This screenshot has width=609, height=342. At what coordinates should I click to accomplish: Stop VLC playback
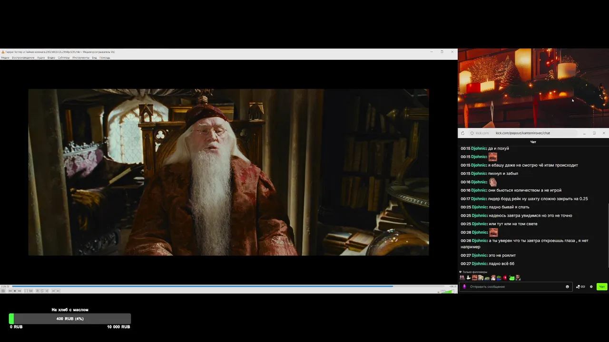[x=15, y=291]
